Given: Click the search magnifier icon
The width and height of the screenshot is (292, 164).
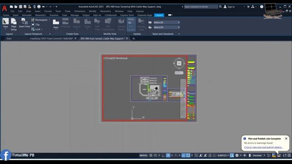Looking at the screenshot, I should click(220, 7).
